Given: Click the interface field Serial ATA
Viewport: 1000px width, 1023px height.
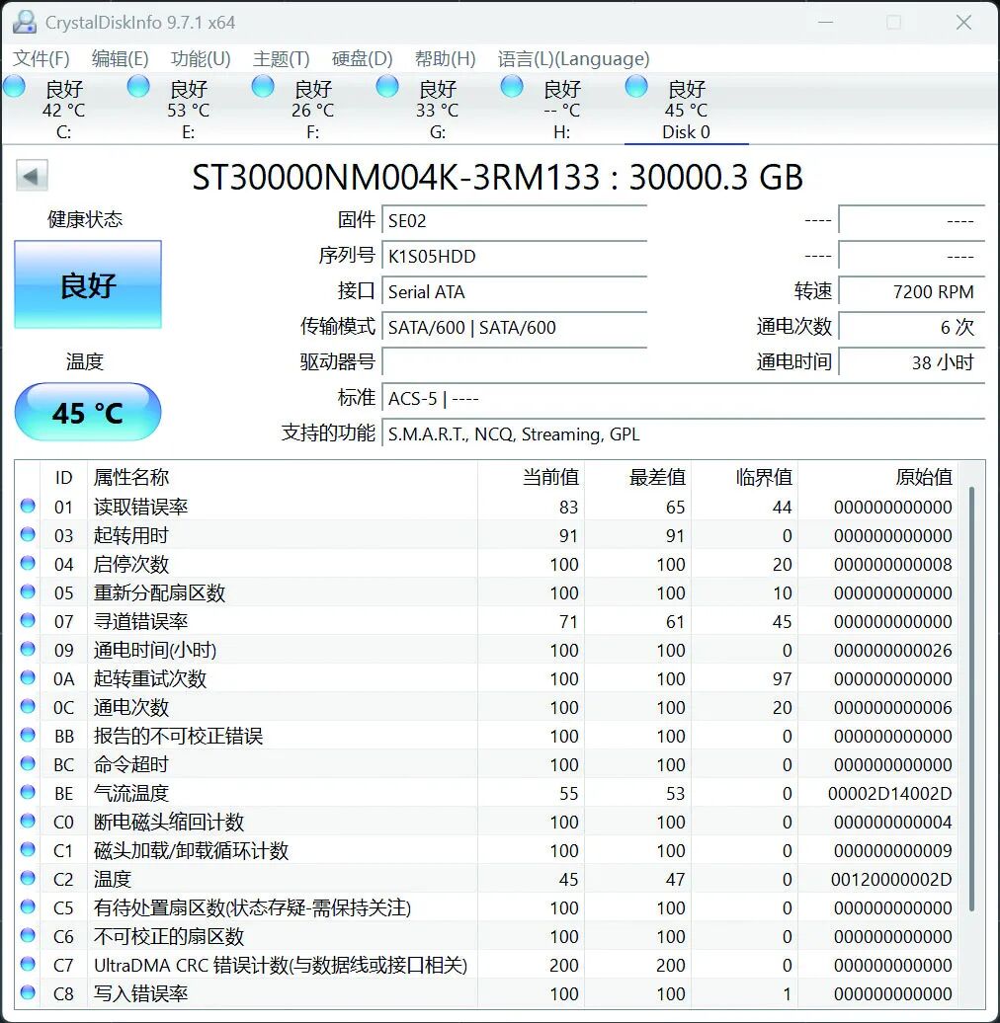Looking at the screenshot, I should [514, 291].
